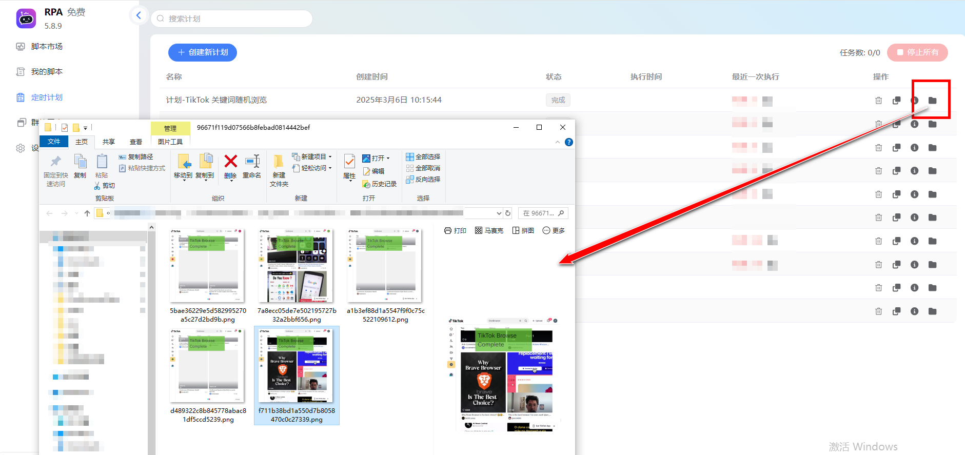Open folder icon for 计划-TikTok 关键词随机浏览 plan
The image size is (965, 455).
933,101
